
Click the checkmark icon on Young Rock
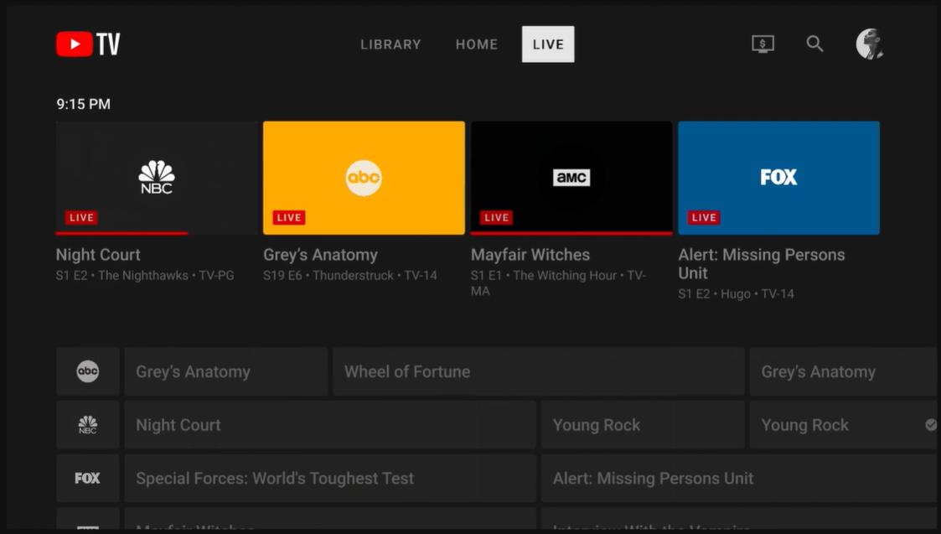(931, 425)
